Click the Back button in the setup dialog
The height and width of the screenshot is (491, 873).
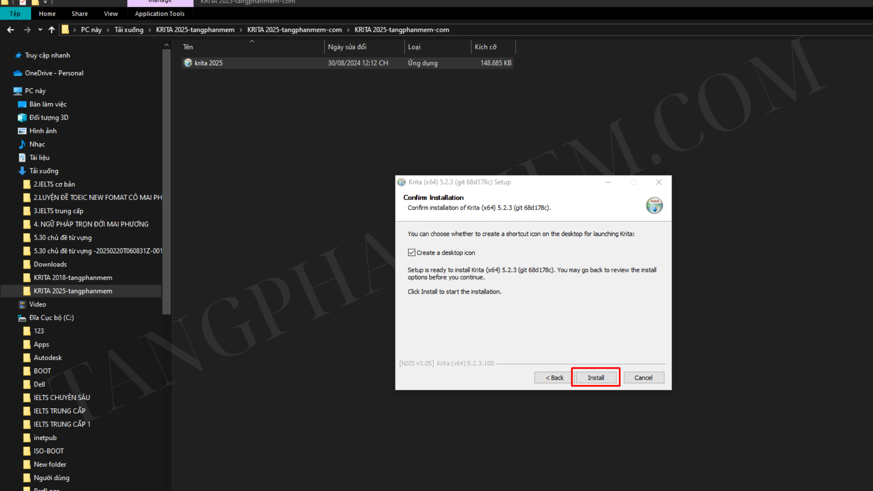pyautogui.click(x=554, y=378)
